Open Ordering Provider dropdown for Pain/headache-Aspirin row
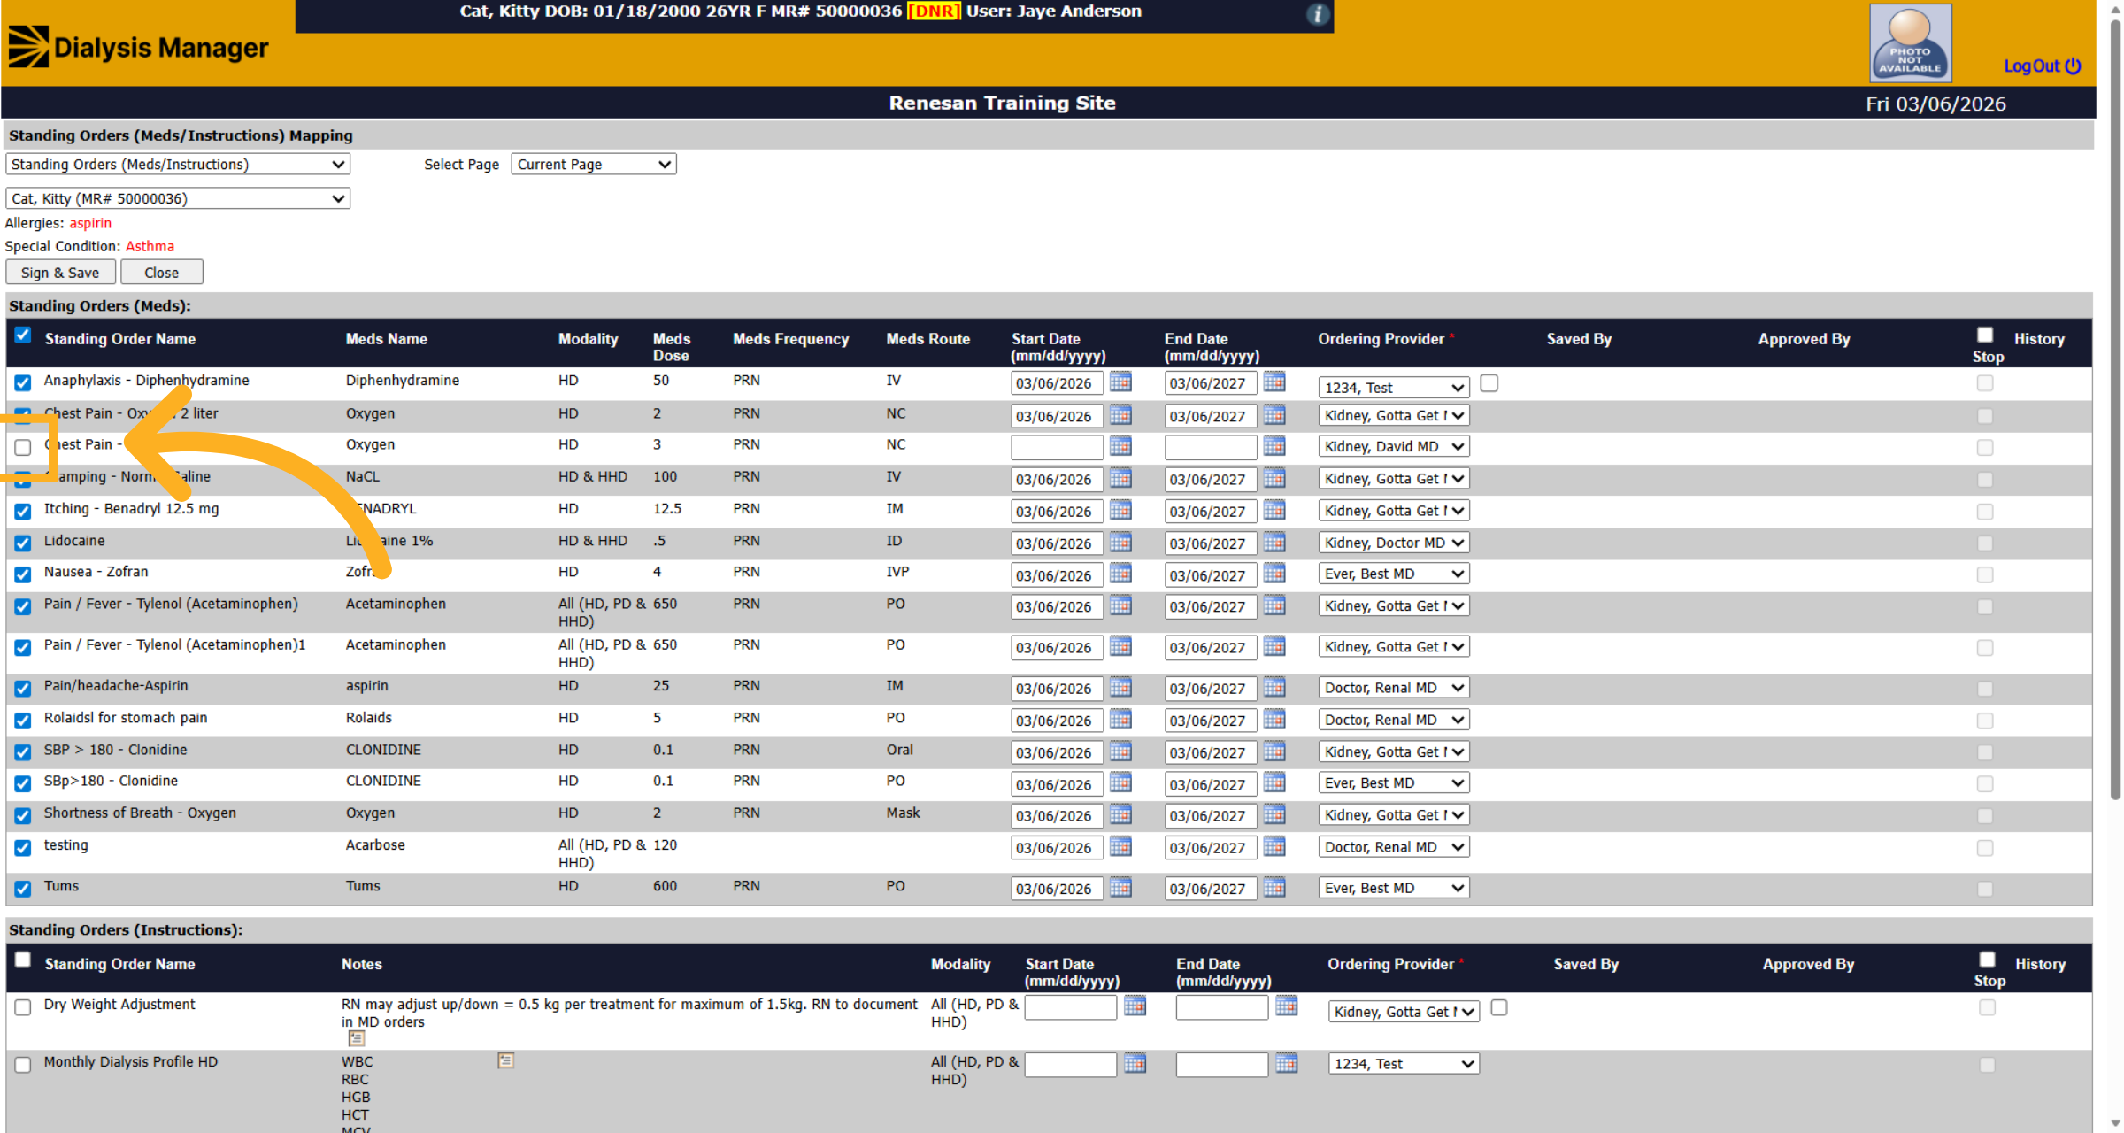The image size is (2124, 1133). (1394, 688)
